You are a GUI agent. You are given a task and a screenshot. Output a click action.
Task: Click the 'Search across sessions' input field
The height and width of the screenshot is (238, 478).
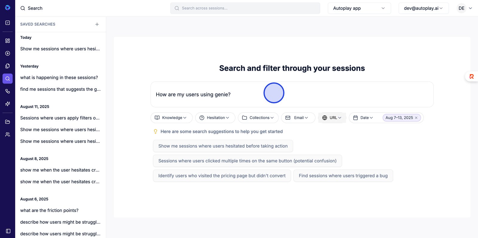tap(245, 8)
